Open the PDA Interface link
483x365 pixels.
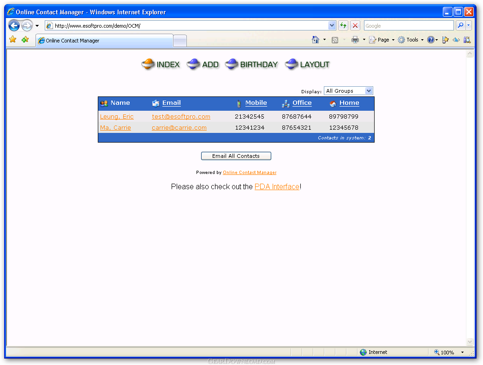tap(277, 187)
